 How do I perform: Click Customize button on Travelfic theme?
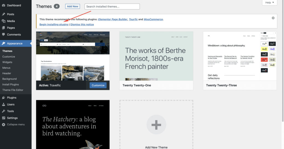coord(98,85)
